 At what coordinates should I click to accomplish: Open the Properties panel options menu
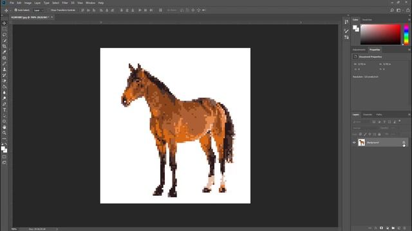[x=409, y=49]
